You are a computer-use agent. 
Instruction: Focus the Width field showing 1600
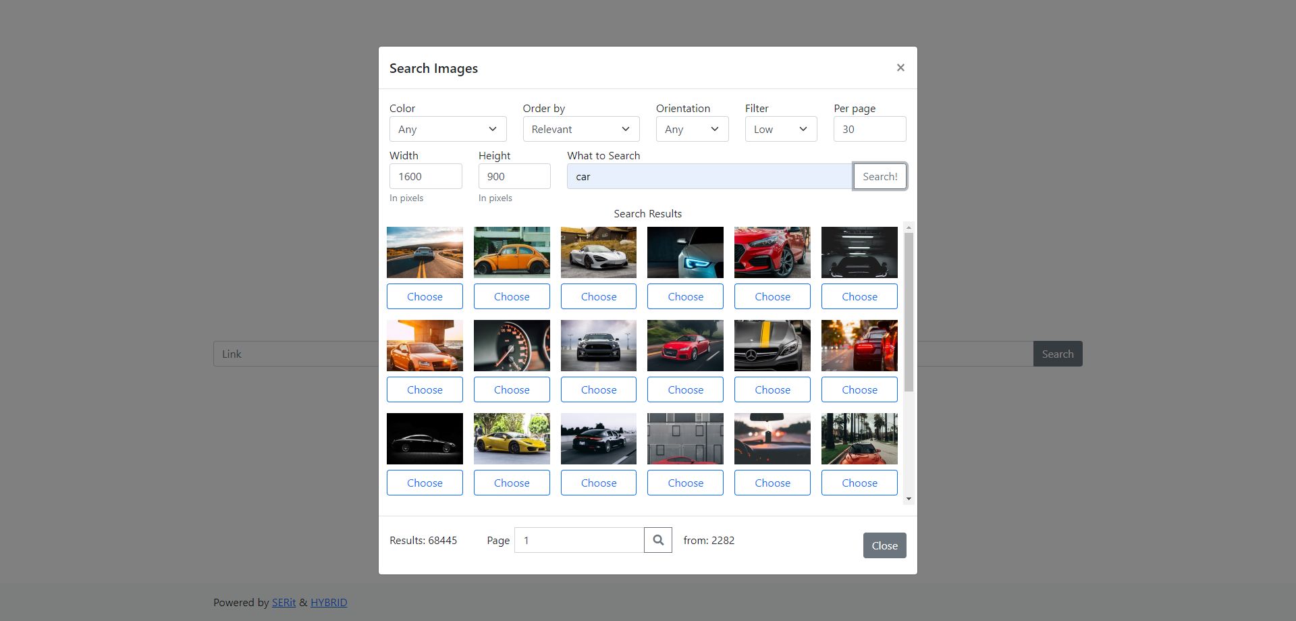(425, 176)
